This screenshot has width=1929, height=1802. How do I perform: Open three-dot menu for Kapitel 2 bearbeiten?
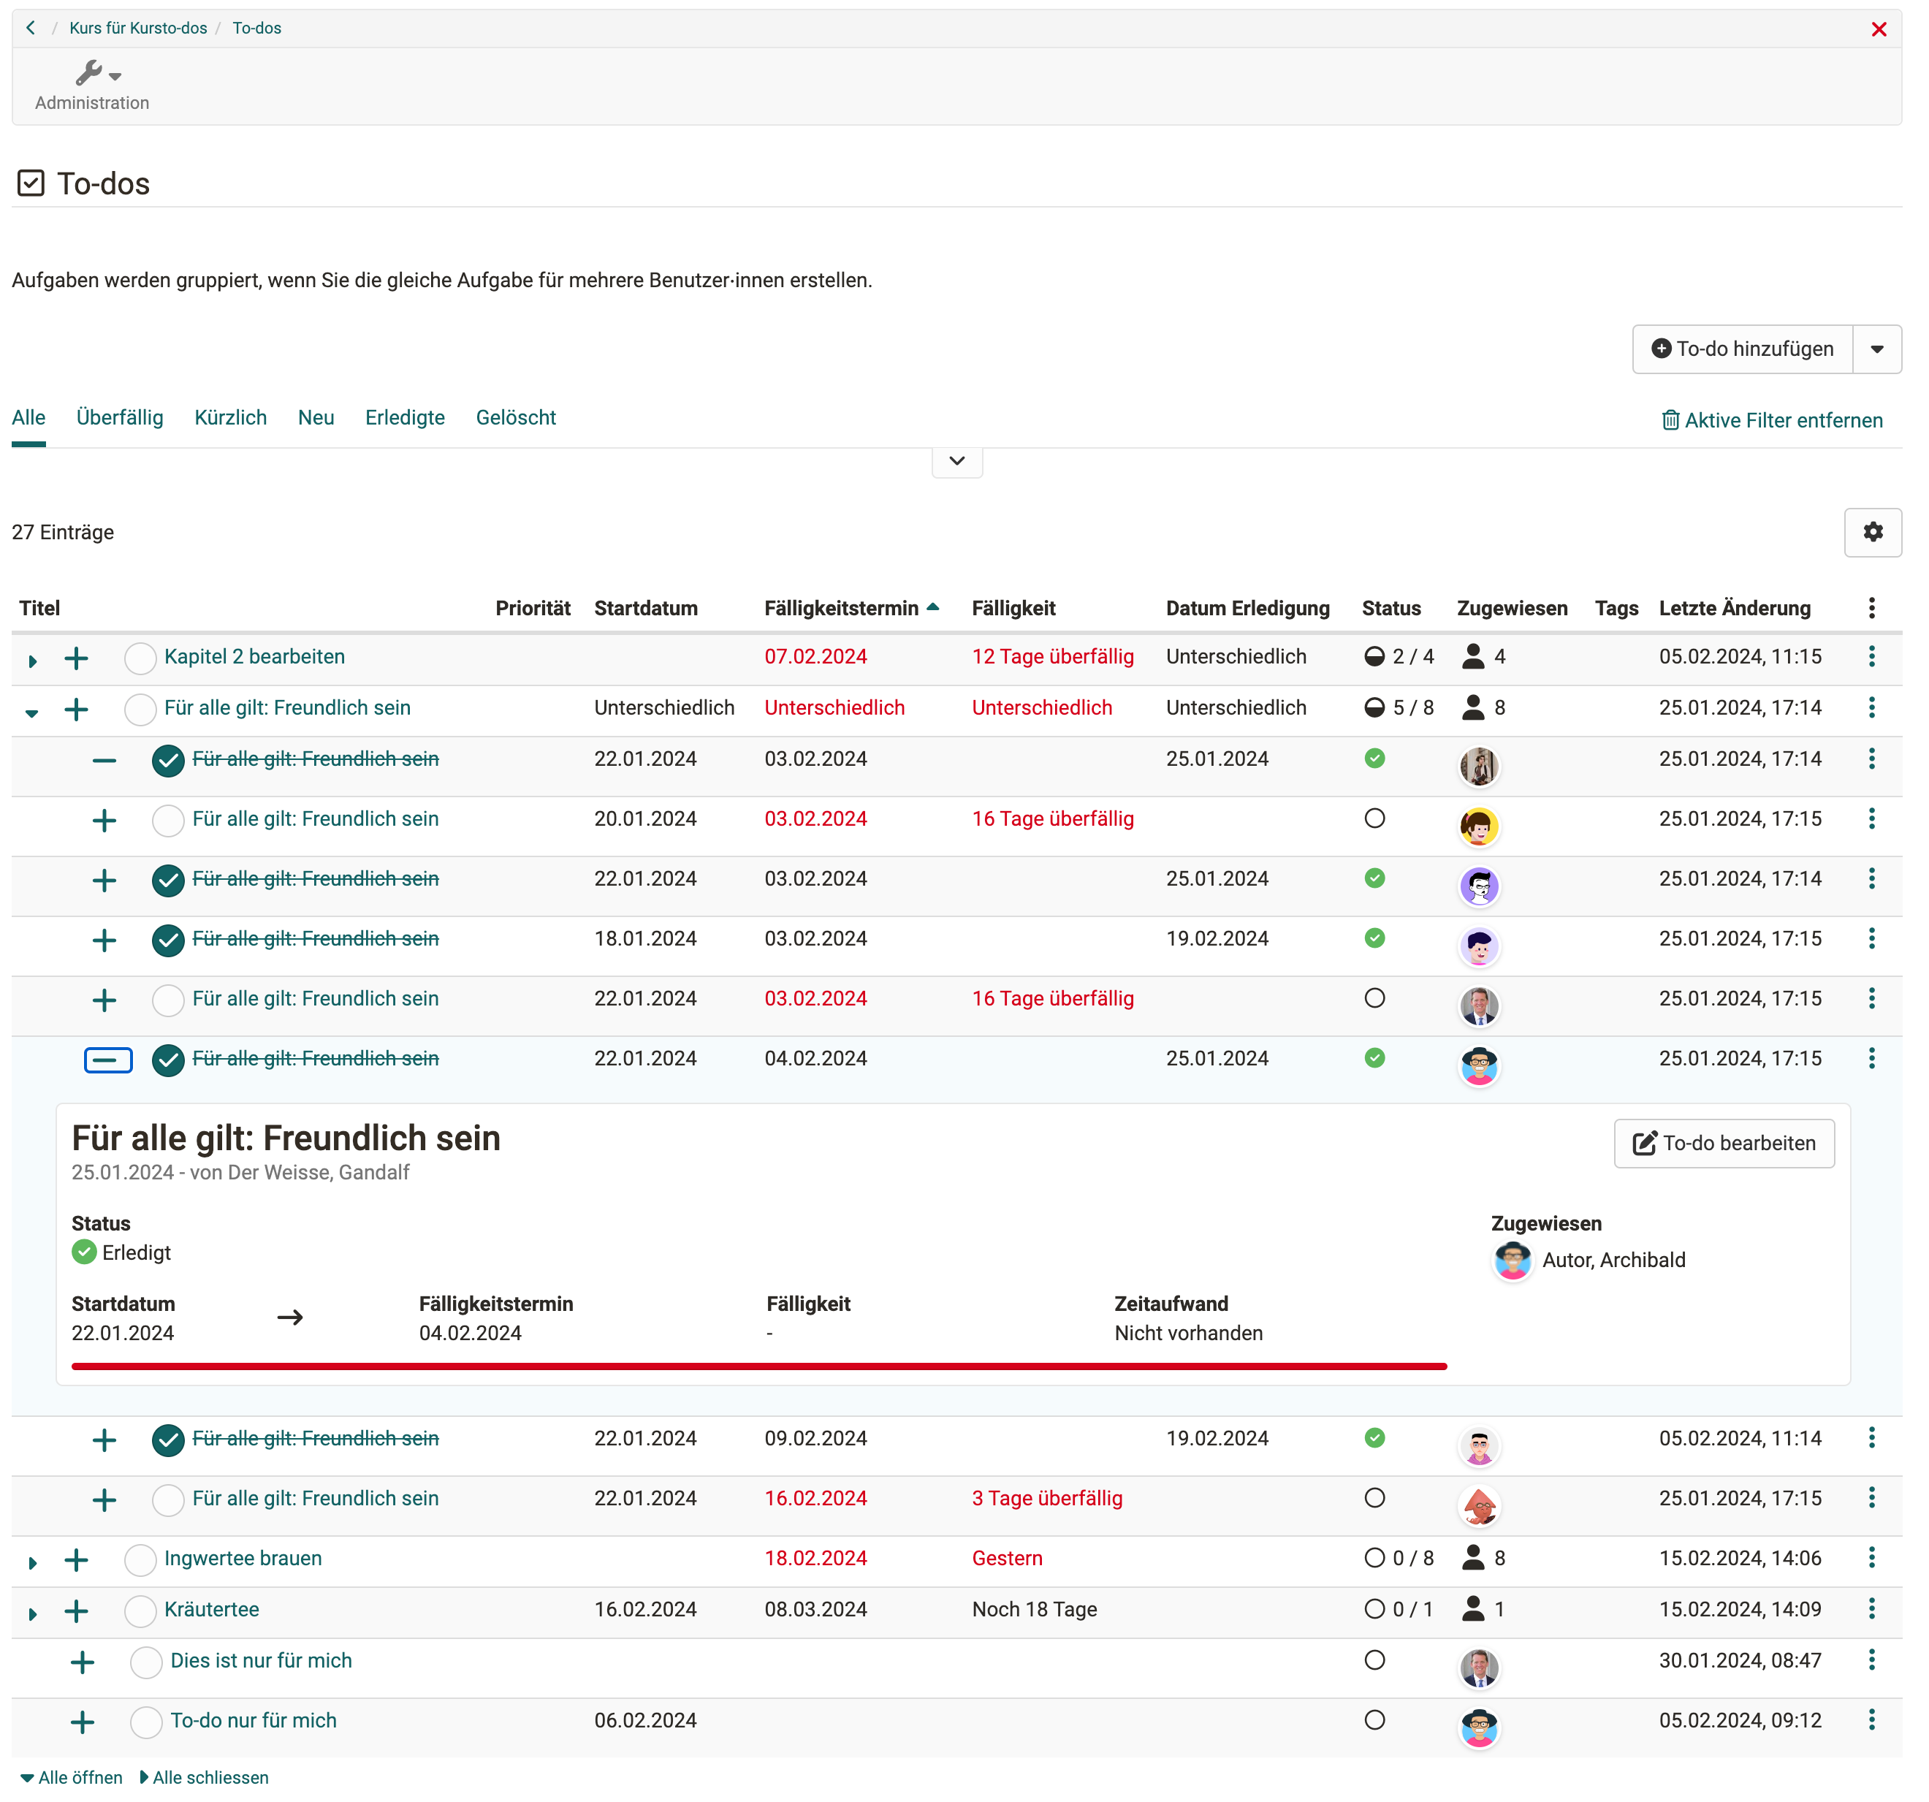click(1871, 657)
